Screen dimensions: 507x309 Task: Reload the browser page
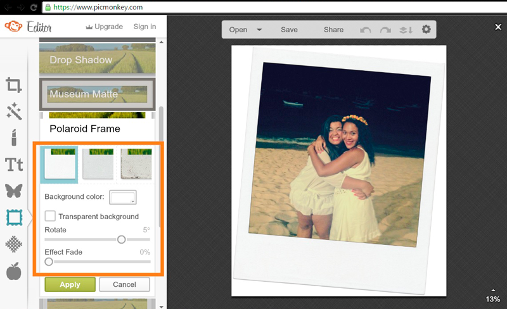pyautogui.click(x=34, y=7)
